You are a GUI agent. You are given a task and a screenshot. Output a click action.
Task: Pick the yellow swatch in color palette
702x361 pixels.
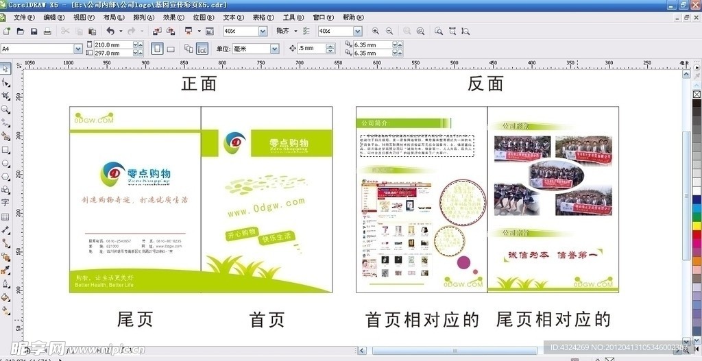coord(697,226)
